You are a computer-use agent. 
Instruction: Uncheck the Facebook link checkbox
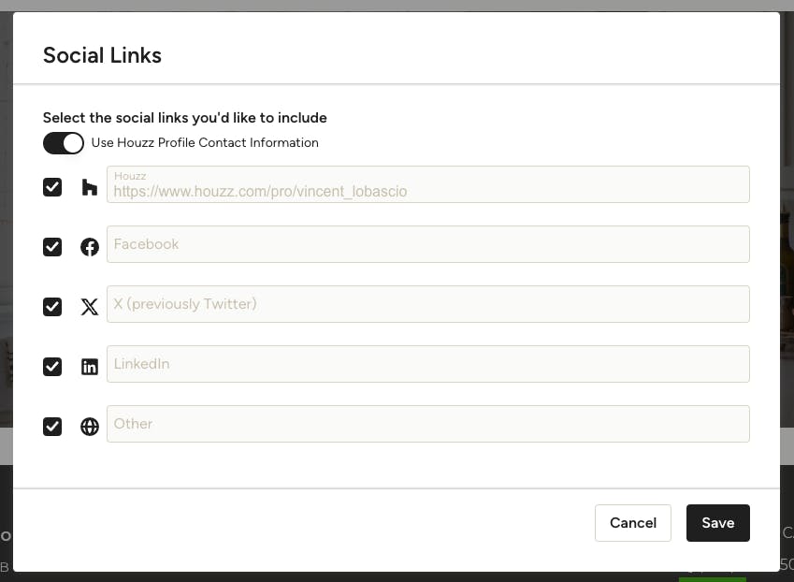coord(52,247)
